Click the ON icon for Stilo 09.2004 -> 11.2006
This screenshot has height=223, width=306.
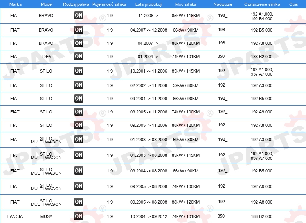[x=79, y=98]
